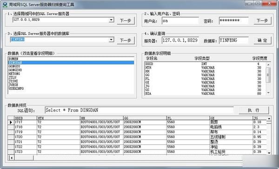
Task: Click data grid scroll up arrow
Action: [x=269, y=119]
